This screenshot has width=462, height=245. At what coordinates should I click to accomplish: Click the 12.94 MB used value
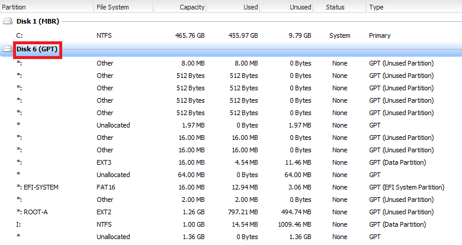[245, 187]
